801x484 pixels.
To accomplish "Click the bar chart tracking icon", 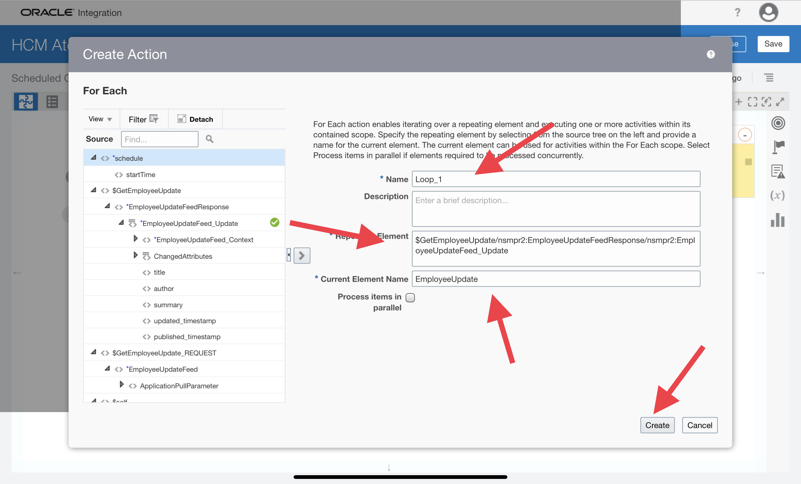I will click(x=778, y=220).
